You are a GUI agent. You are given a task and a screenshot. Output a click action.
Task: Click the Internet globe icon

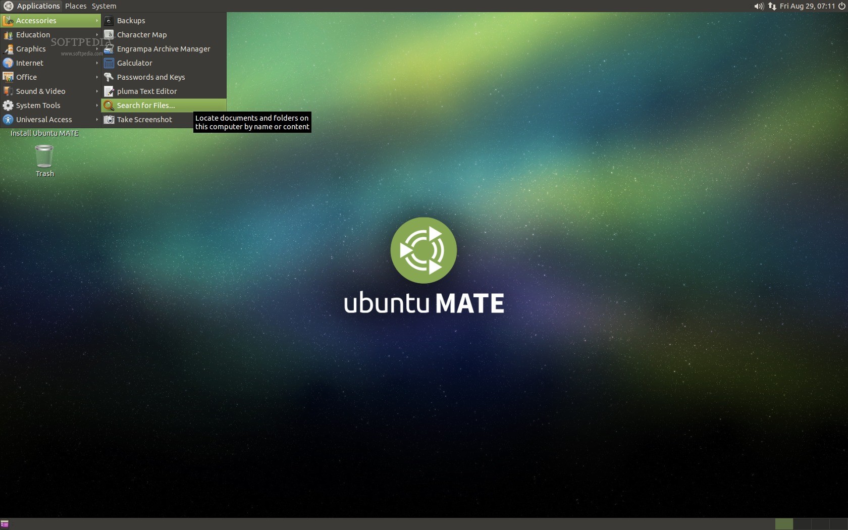[8, 63]
